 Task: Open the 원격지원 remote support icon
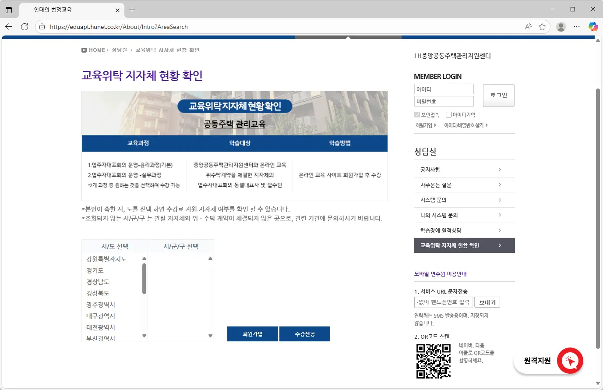coord(570,361)
